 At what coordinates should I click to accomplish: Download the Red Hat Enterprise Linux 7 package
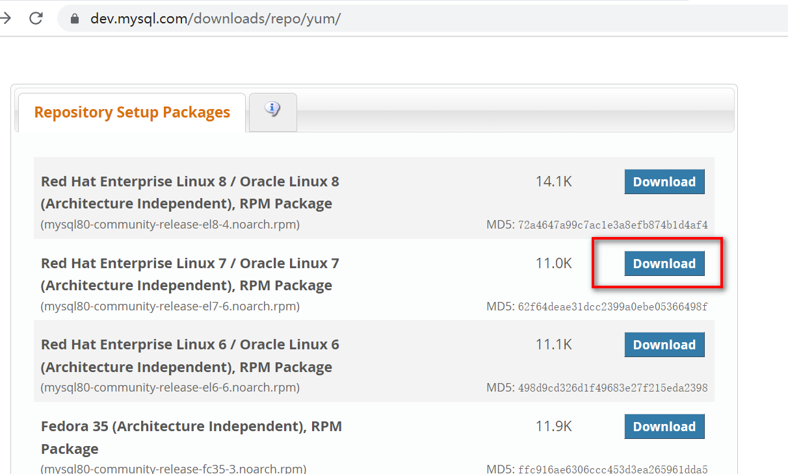coord(664,264)
